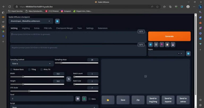This screenshot has width=204, height=108.
Task: Reuse last seed with the recycle icon
Action: click(x=84, y=99)
